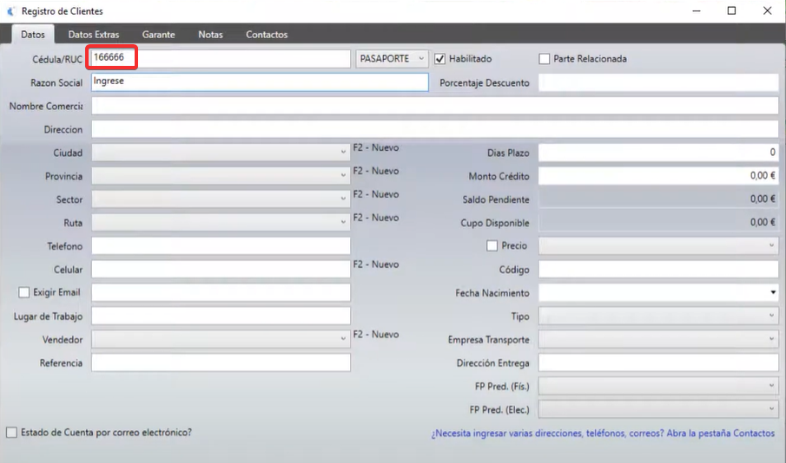Expand the Ciudad dropdown

point(221,152)
